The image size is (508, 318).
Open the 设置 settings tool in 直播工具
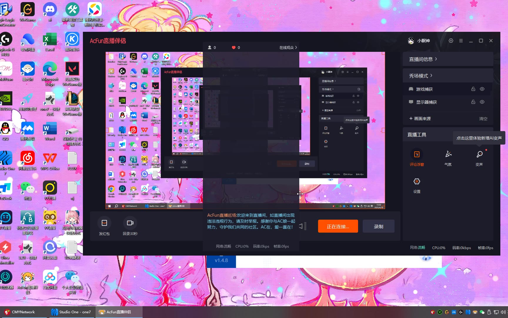417,185
